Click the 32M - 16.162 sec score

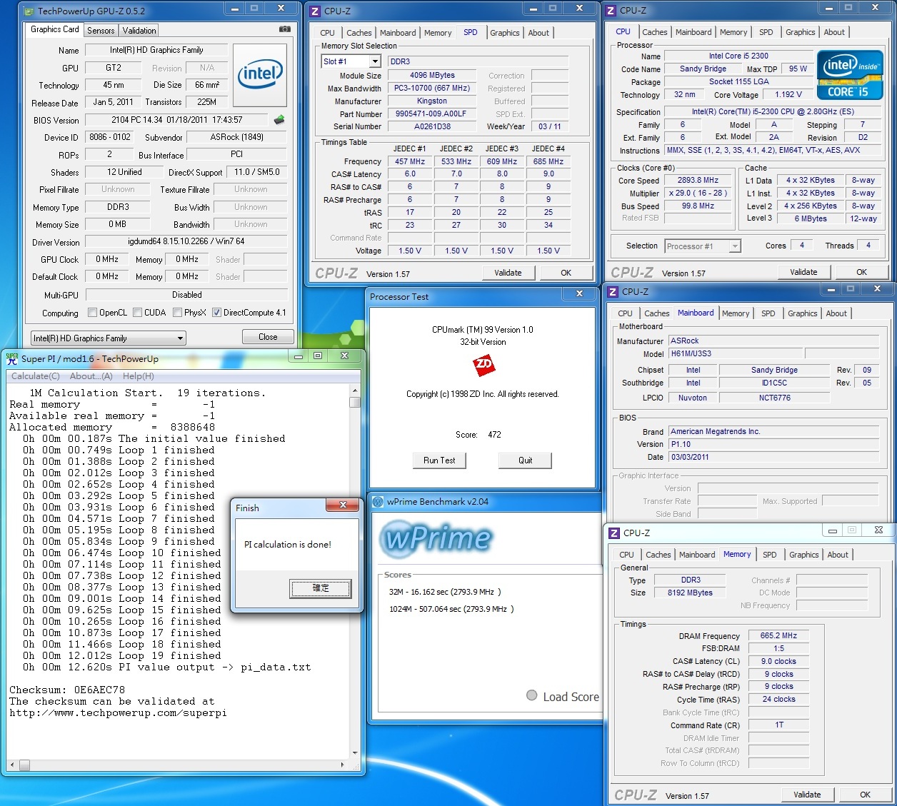pos(445,592)
